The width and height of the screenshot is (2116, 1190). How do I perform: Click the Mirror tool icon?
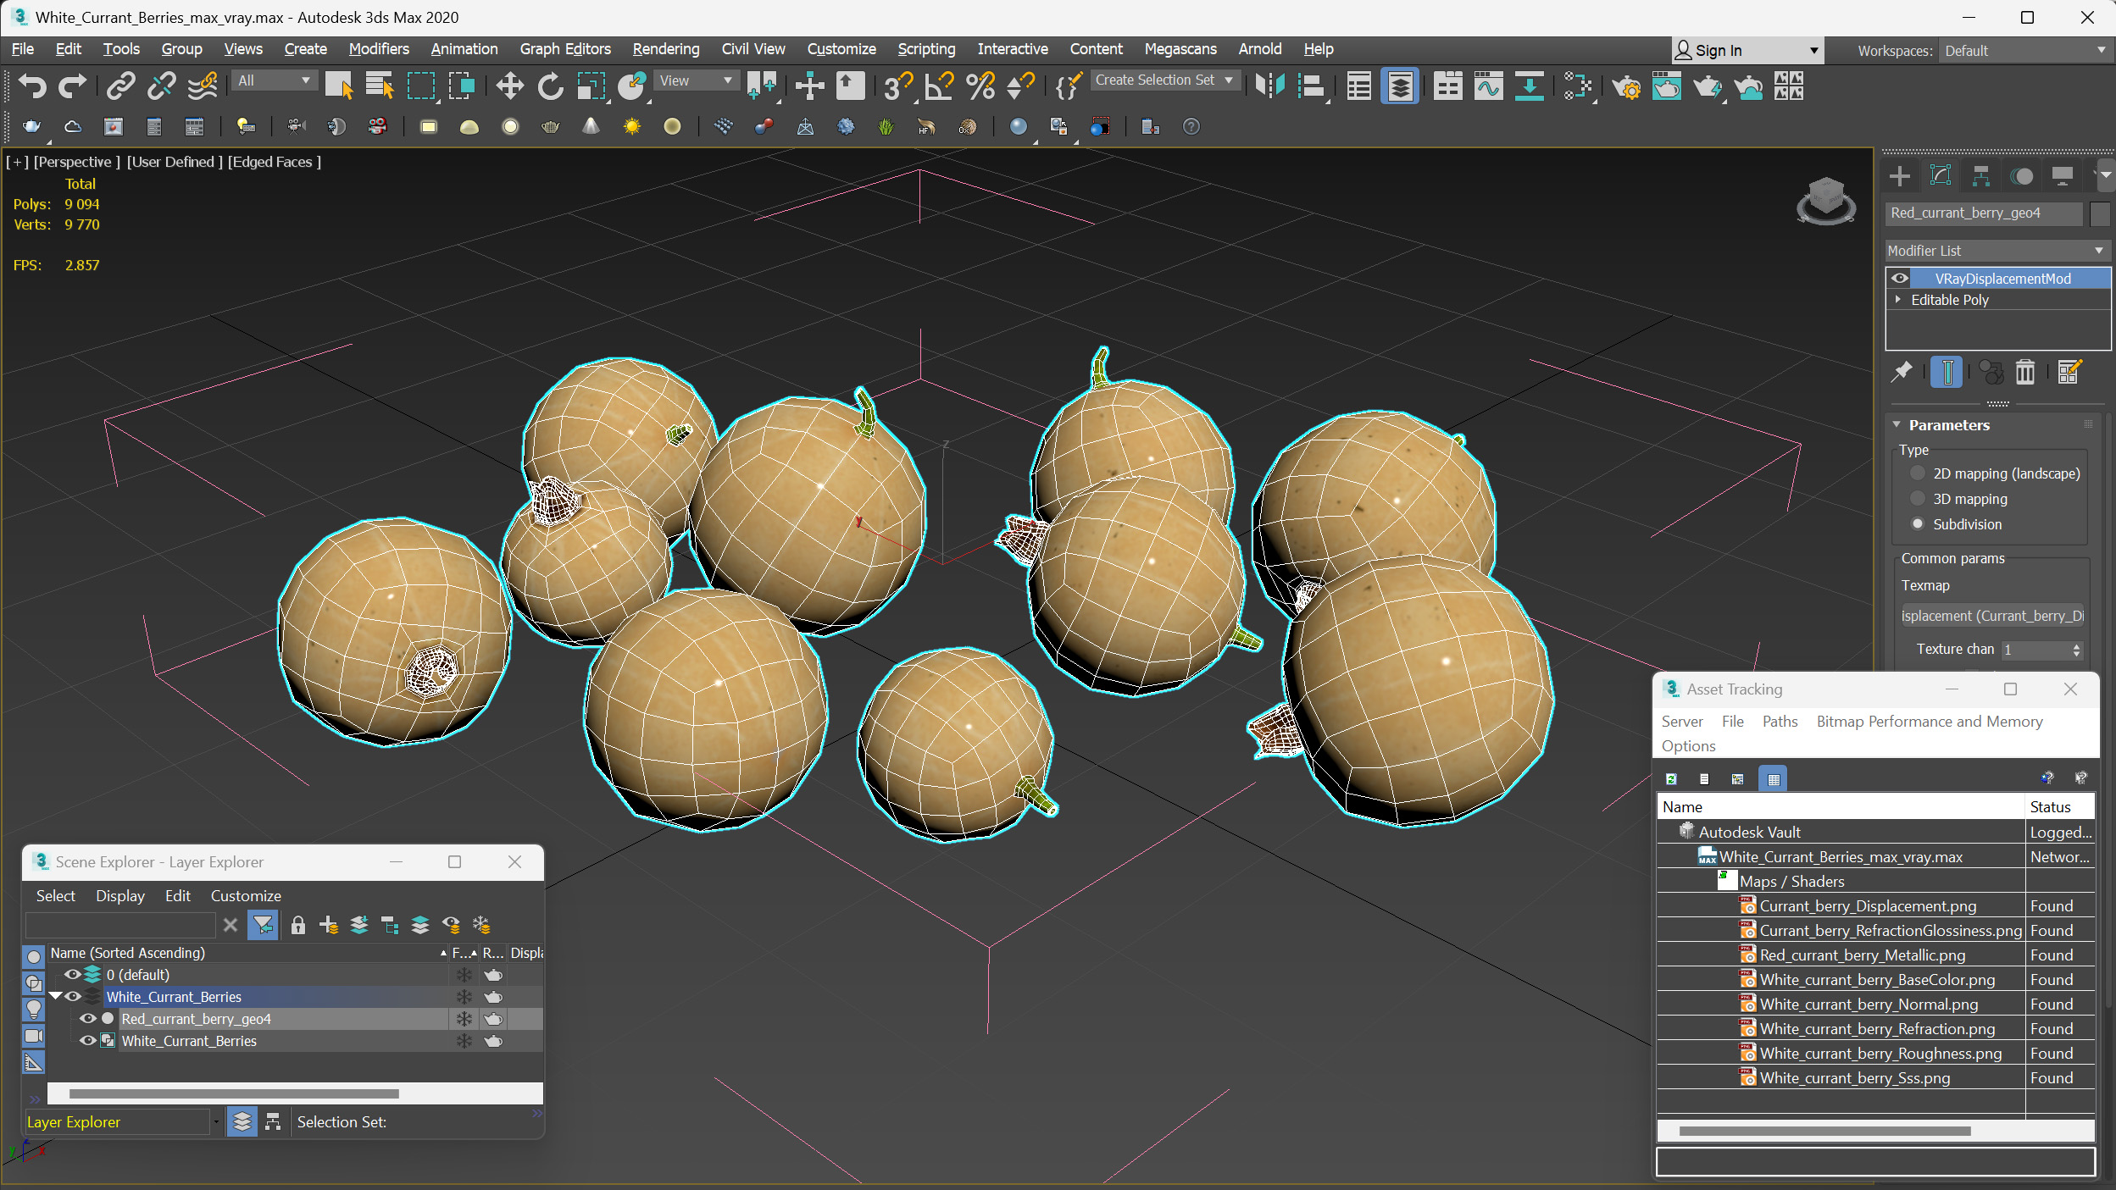click(1269, 86)
